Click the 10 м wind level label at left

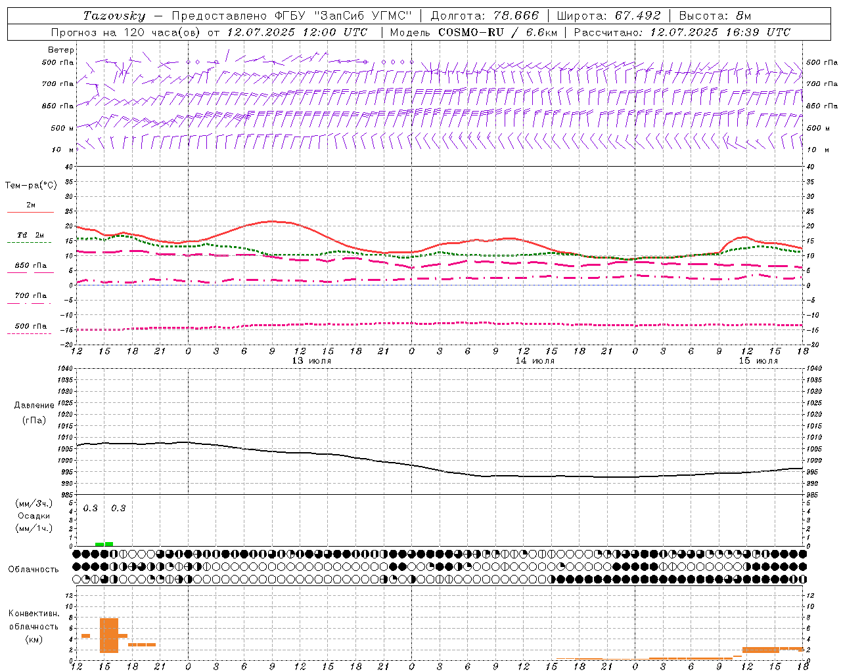(x=62, y=150)
